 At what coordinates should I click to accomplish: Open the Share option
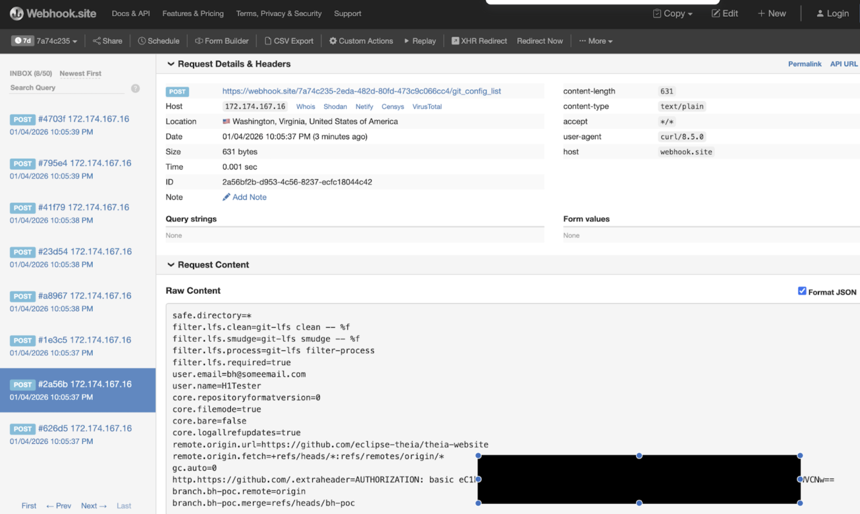107,41
